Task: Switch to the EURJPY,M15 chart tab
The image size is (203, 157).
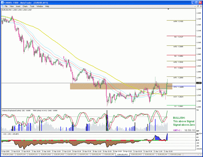Action: coord(59,154)
